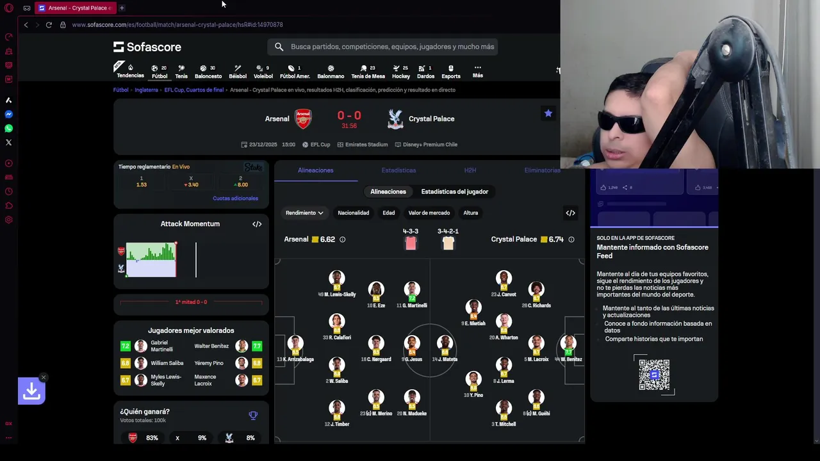Follow the EFL Cup, Cuartos de final breadcrumb
This screenshot has width=820, height=461.
tap(194, 90)
